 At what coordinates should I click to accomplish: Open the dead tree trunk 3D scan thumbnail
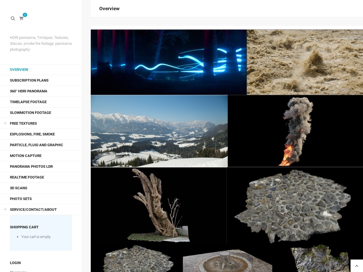159,205
